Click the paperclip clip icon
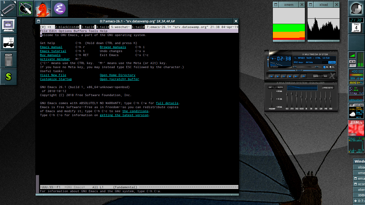 pyautogui.click(x=9, y=9)
